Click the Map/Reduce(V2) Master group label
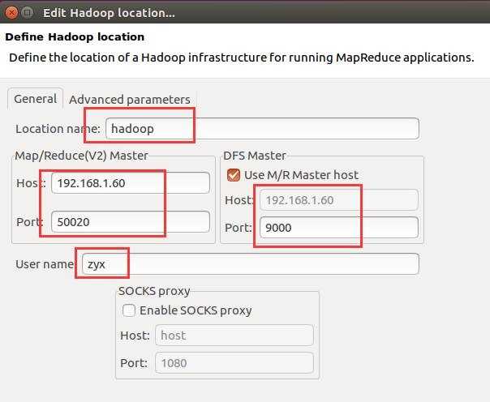Screen dimensions: 490x402 tap(82, 156)
